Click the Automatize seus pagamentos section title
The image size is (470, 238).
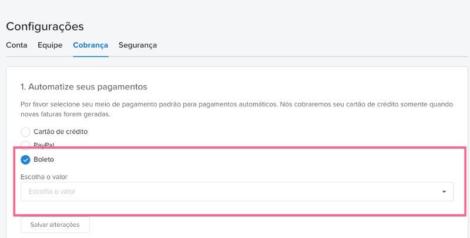tap(83, 87)
